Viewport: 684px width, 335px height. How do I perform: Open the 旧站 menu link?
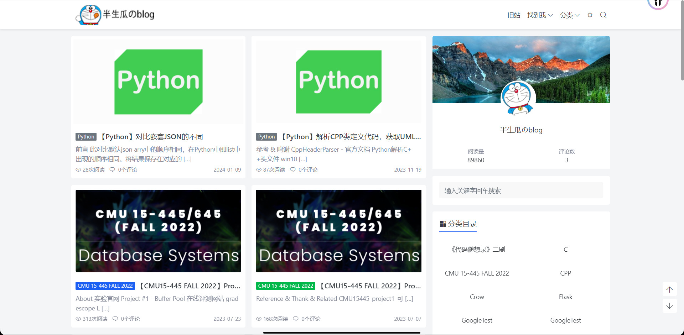(514, 15)
